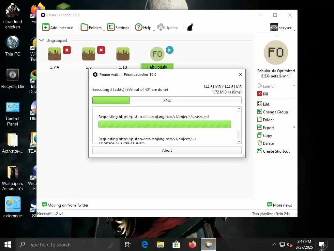Click Export in the side panel
This screenshot has width=334, height=251.
(266, 128)
